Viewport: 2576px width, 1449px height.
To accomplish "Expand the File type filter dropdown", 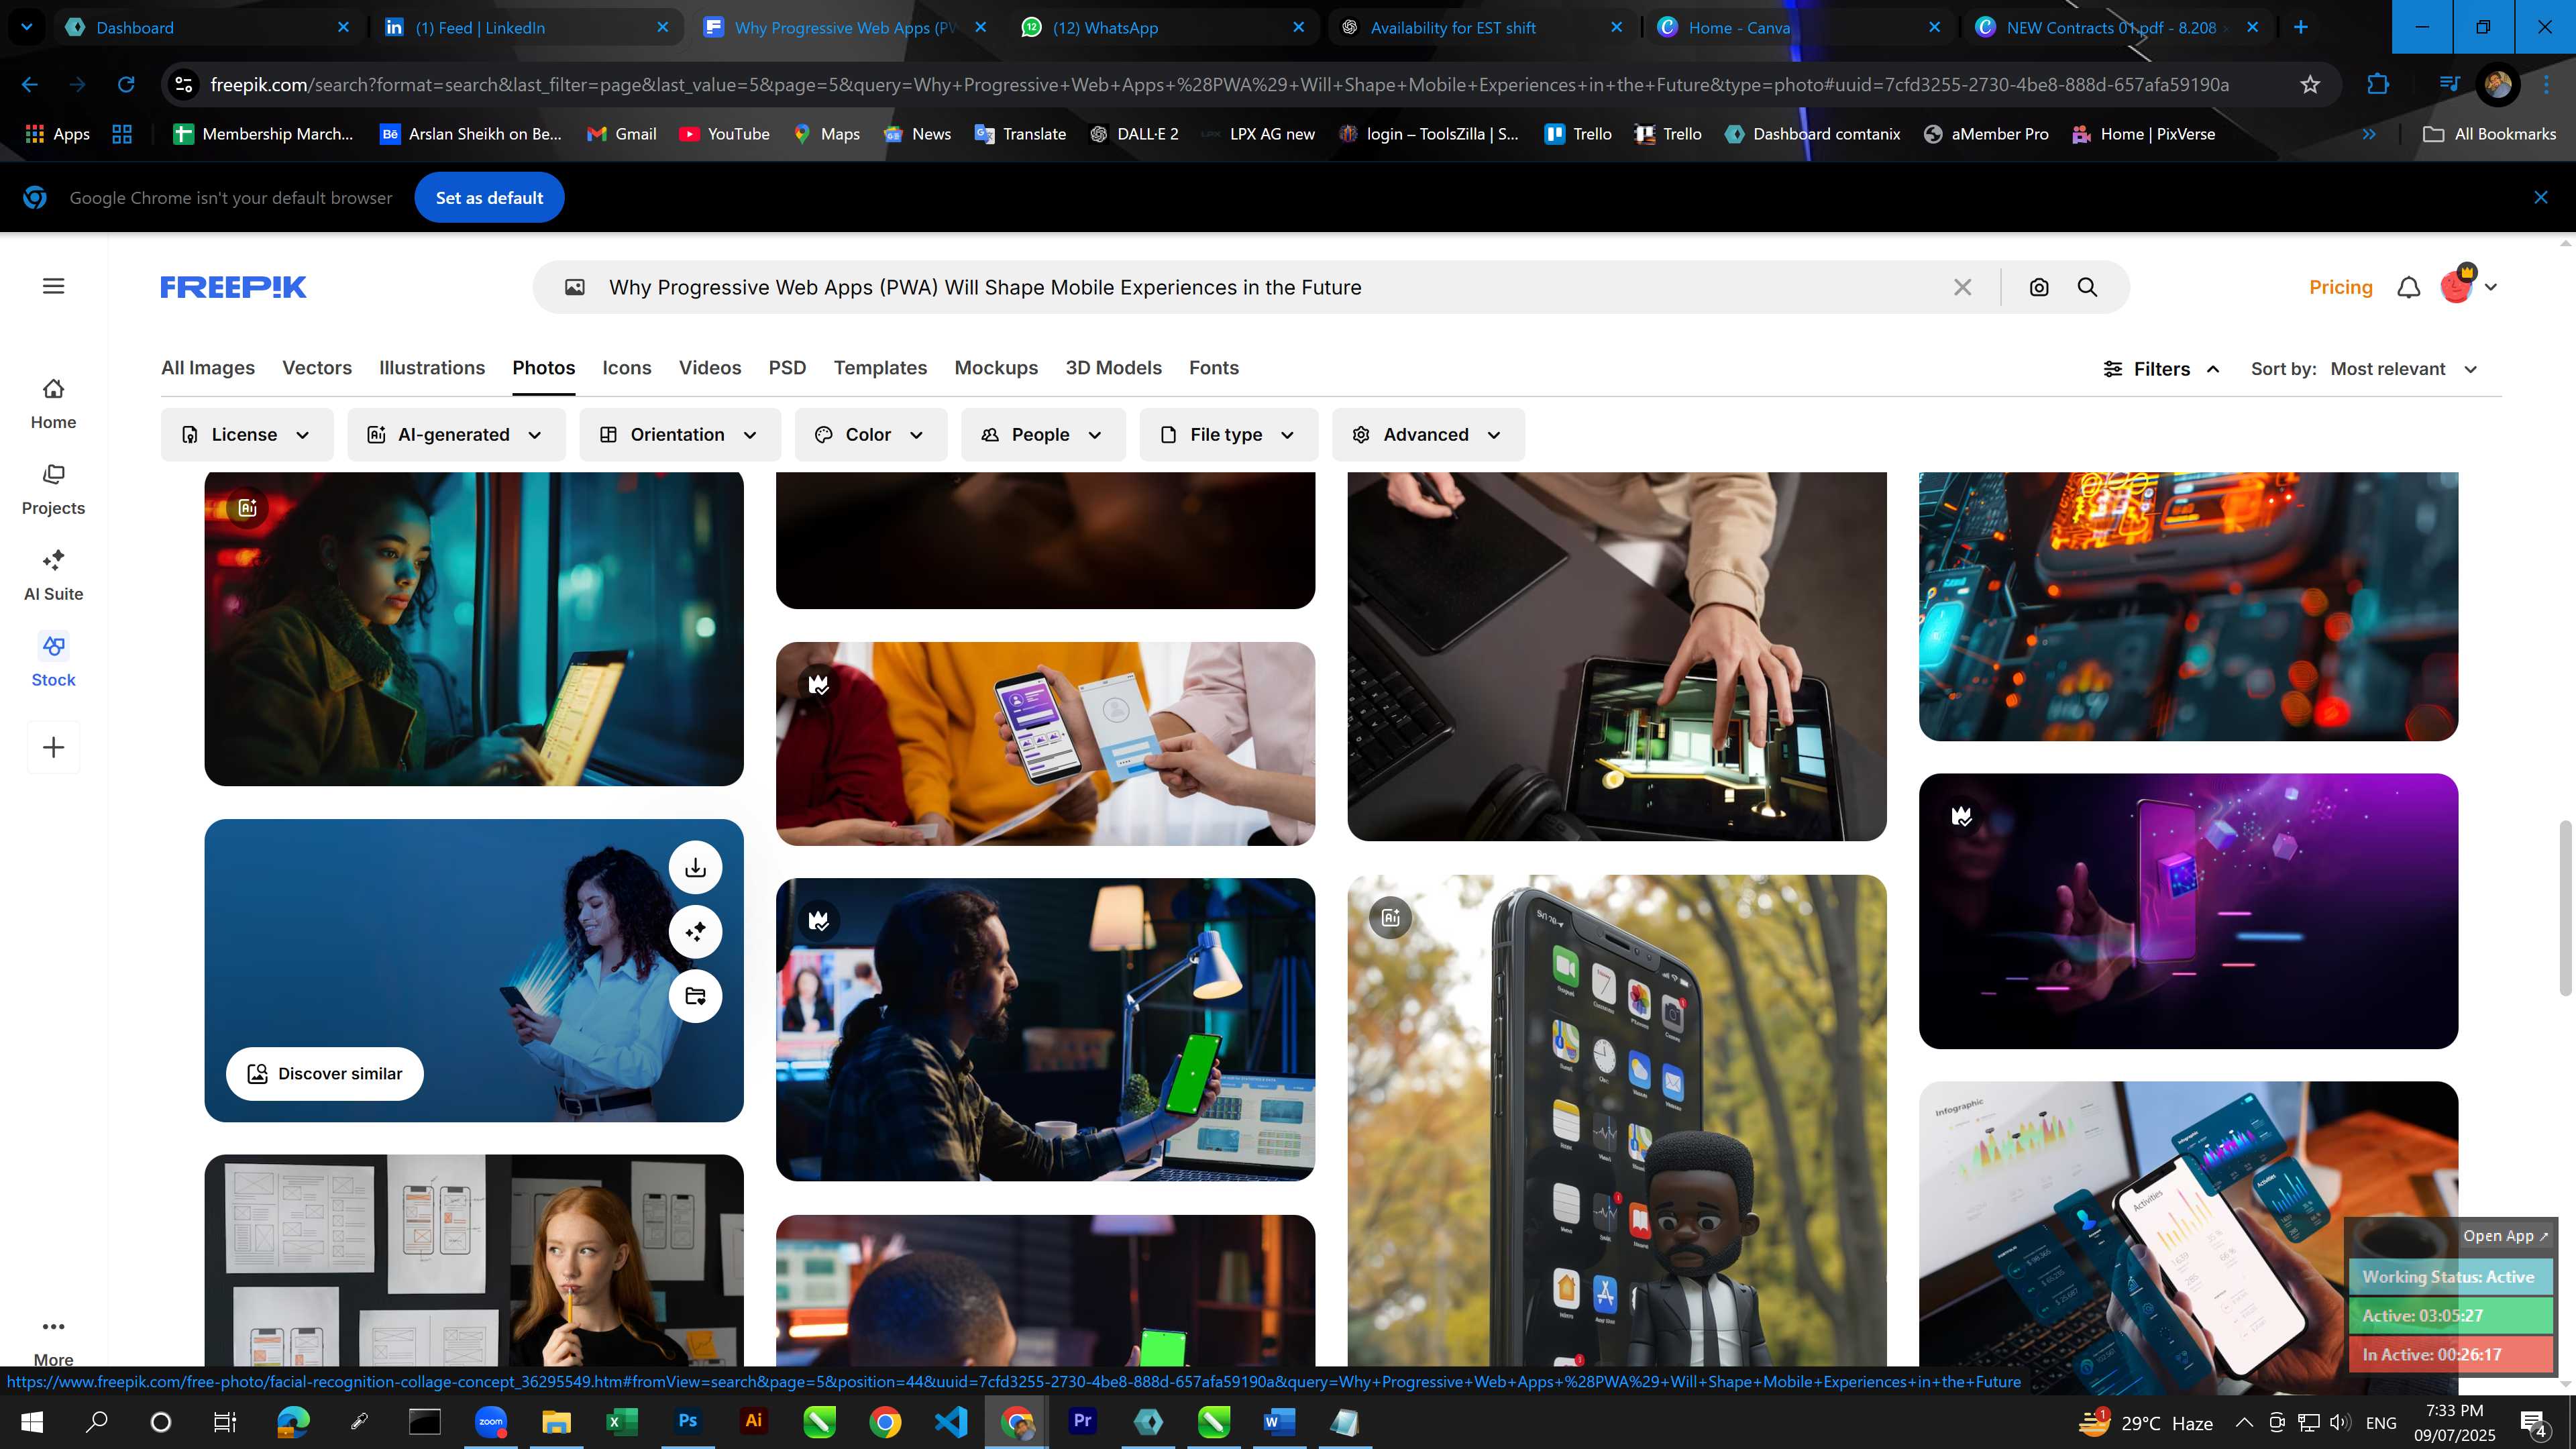I will coord(1228,434).
